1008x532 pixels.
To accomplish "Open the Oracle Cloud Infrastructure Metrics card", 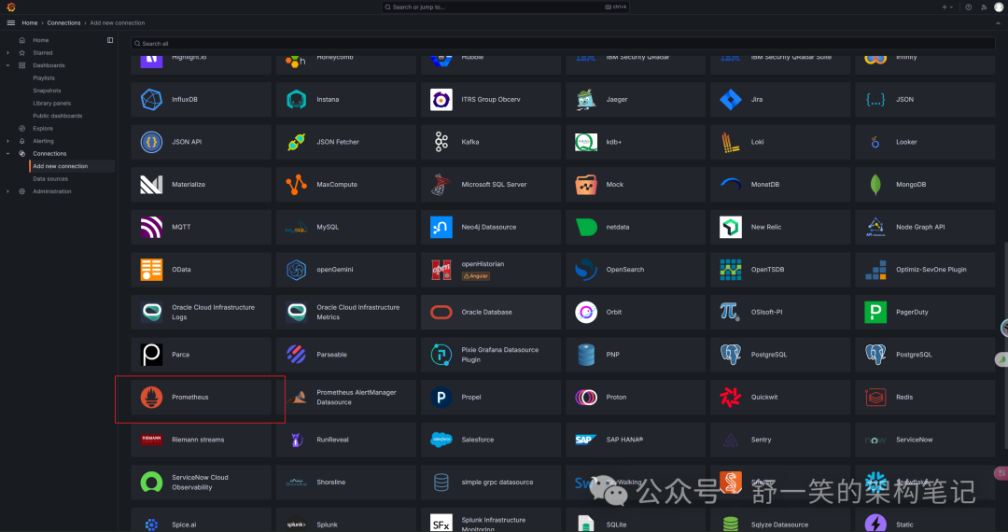I will point(346,313).
